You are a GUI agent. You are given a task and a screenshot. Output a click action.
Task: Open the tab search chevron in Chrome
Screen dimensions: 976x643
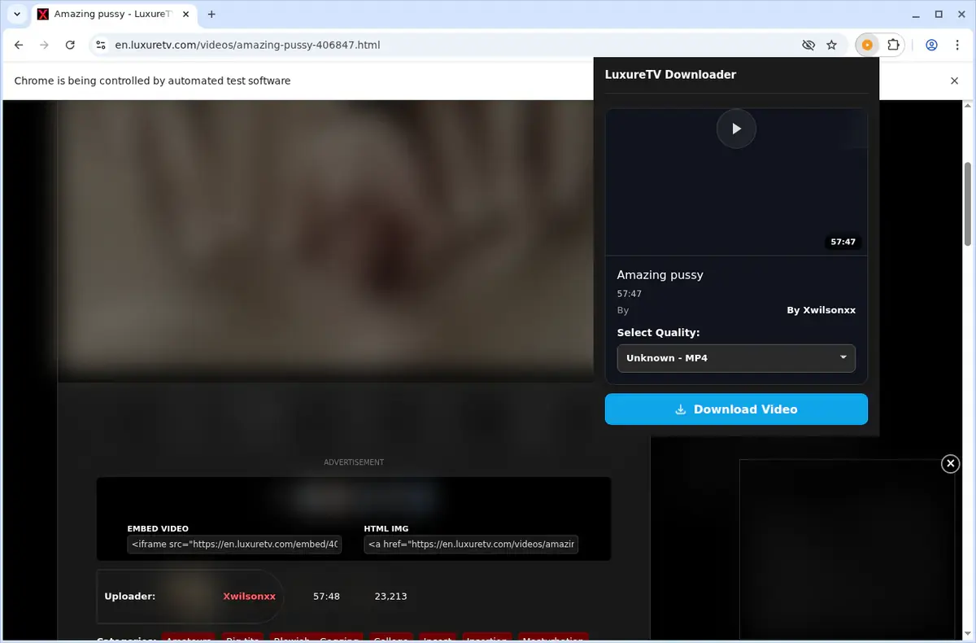click(x=17, y=14)
